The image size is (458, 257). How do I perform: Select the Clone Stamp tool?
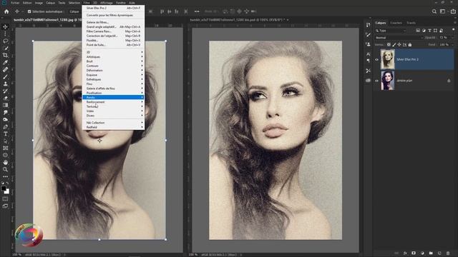(x=5, y=84)
